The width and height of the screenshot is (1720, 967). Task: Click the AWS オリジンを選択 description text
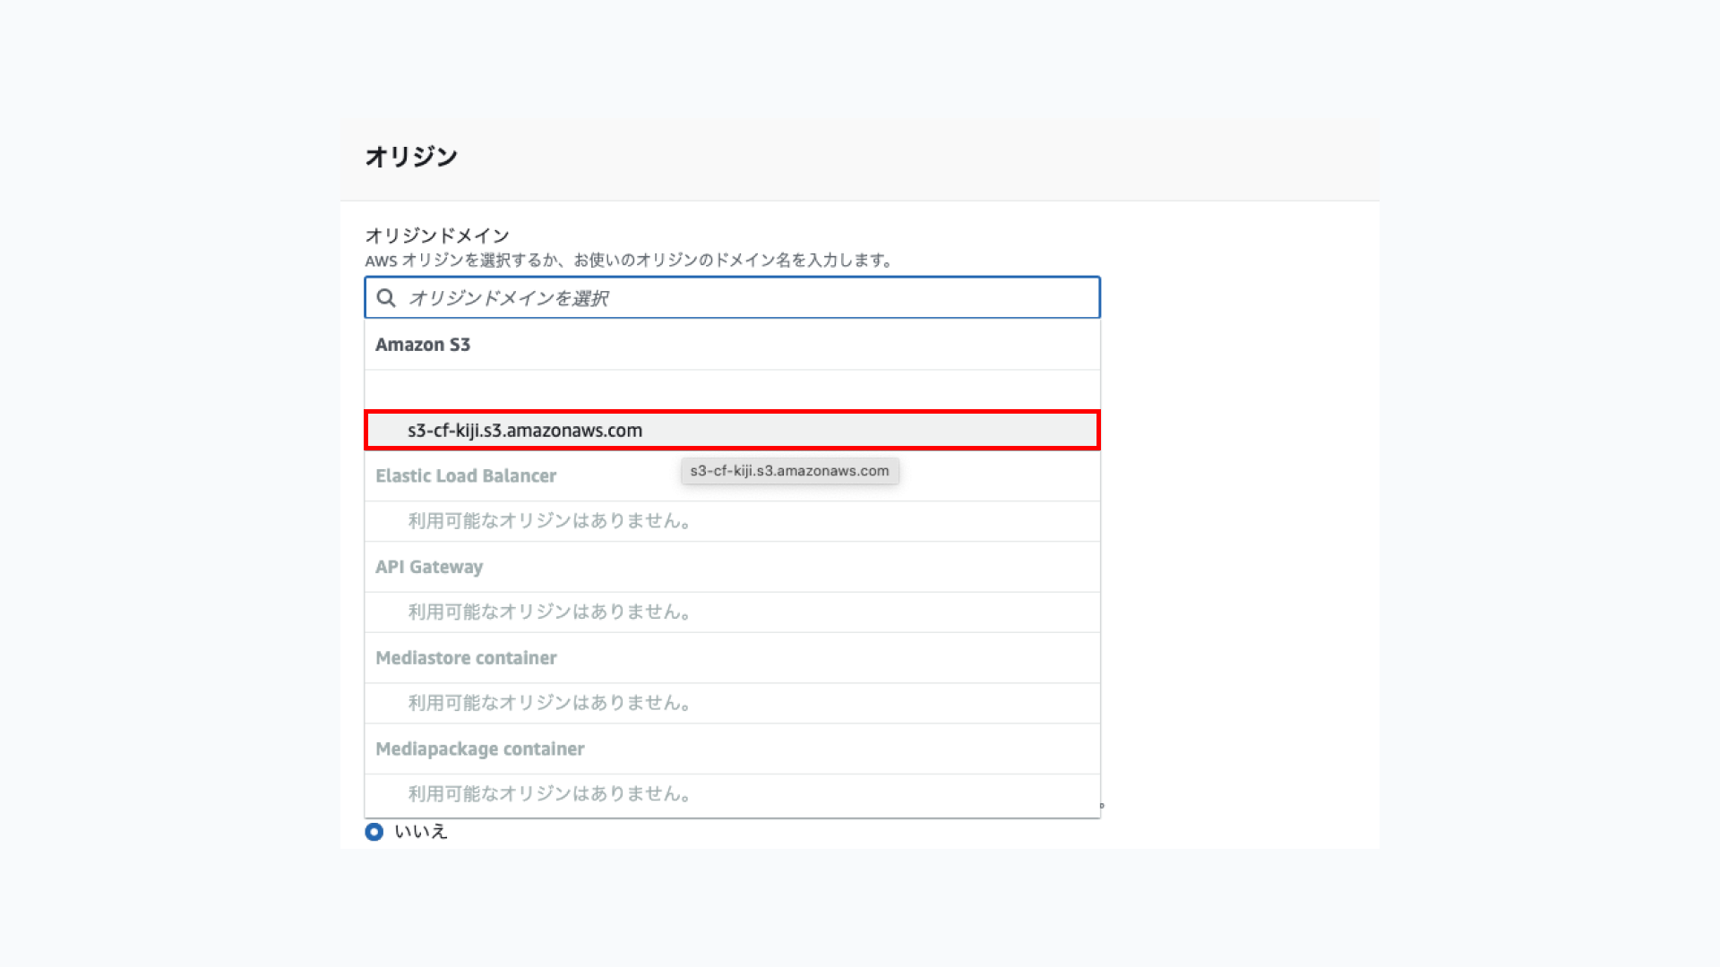point(628,261)
